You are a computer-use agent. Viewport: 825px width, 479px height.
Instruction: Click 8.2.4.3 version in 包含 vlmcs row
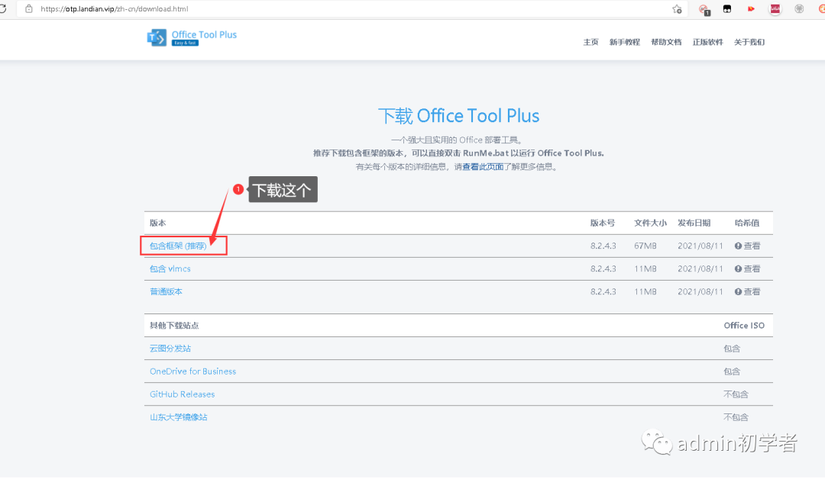[603, 269]
